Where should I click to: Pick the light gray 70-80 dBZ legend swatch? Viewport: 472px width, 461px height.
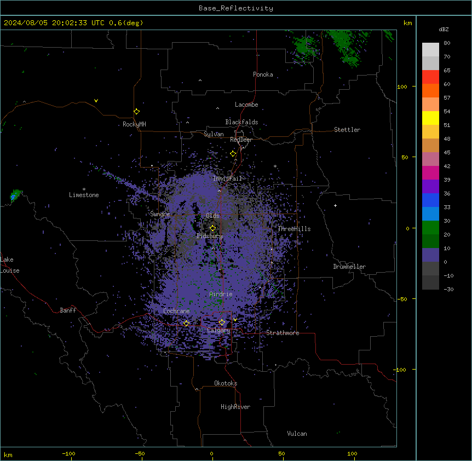coord(430,50)
